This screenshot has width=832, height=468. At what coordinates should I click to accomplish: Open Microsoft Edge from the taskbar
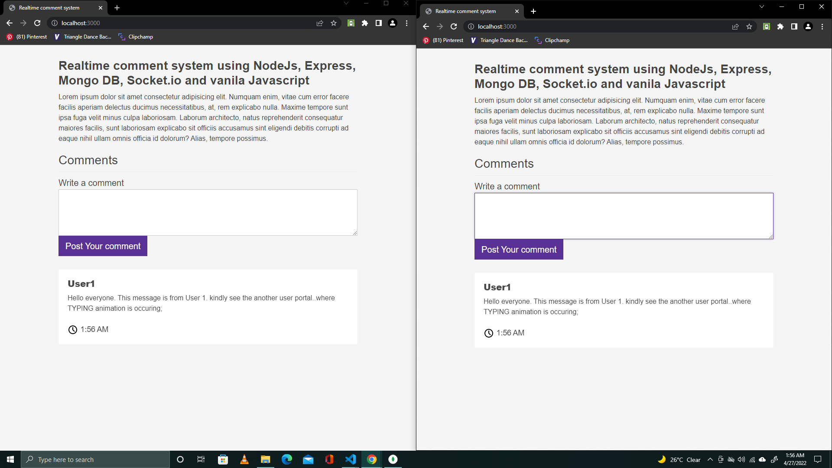coord(287,459)
